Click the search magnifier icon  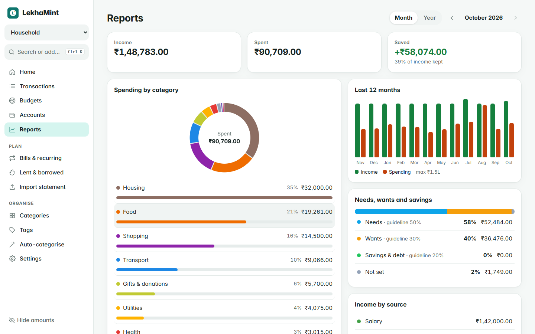point(12,52)
